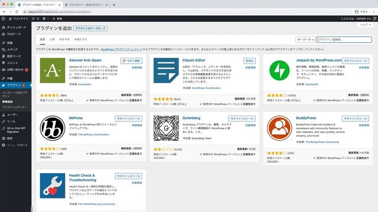Open The bbPress Contributors author link

[93, 135]
